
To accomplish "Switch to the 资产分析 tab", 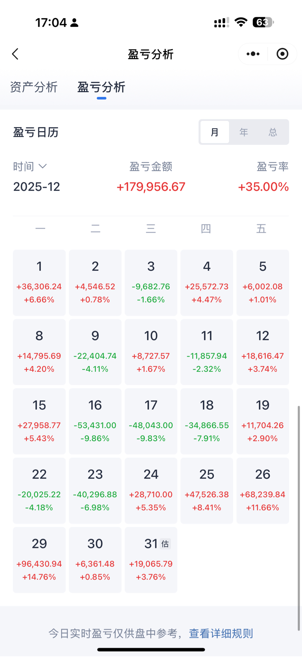I will [34, 87].
